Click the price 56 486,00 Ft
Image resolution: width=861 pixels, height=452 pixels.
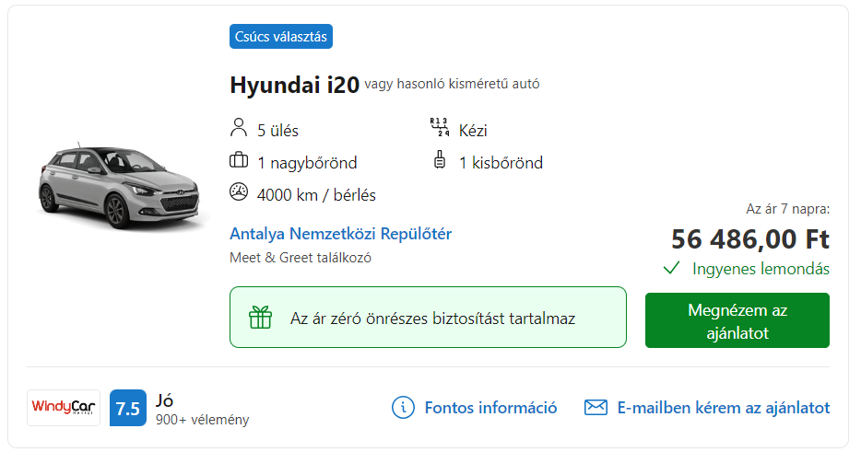750,239
